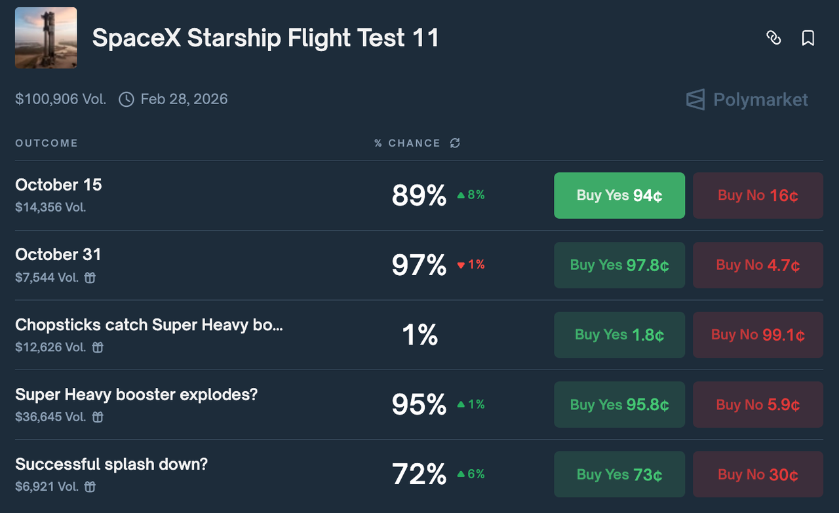Buy No 99.1¢ on Chopsticks catch
Viewport: 839px width, 513px height.
point(758,335)
